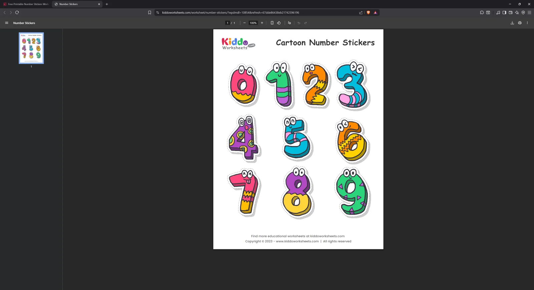Open a new browser tab
The image size is (534, 290).
107,4
